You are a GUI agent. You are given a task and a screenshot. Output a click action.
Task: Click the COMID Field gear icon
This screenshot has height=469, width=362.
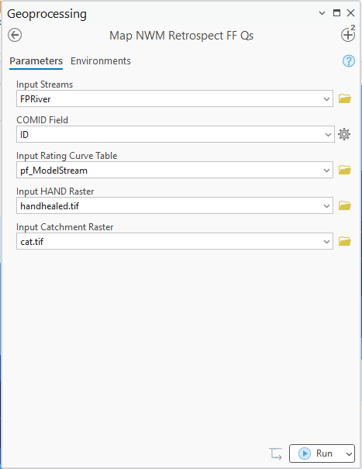(x=344, y=134)
